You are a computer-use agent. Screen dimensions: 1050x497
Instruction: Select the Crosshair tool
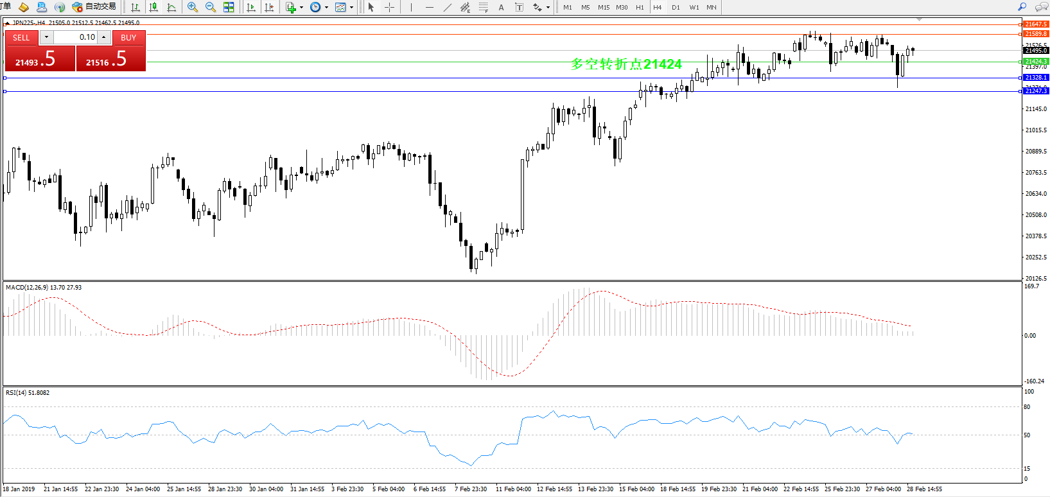[389, 7]
